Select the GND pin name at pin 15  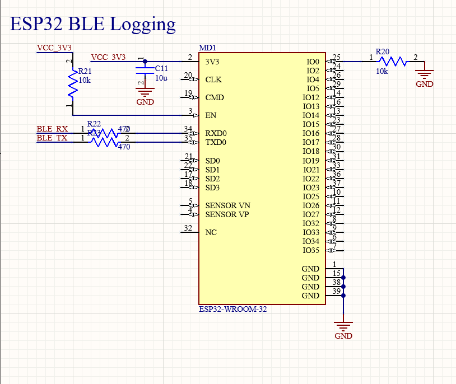click(x=310, y=278)
